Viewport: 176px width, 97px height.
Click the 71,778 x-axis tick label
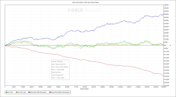point(76,87)
